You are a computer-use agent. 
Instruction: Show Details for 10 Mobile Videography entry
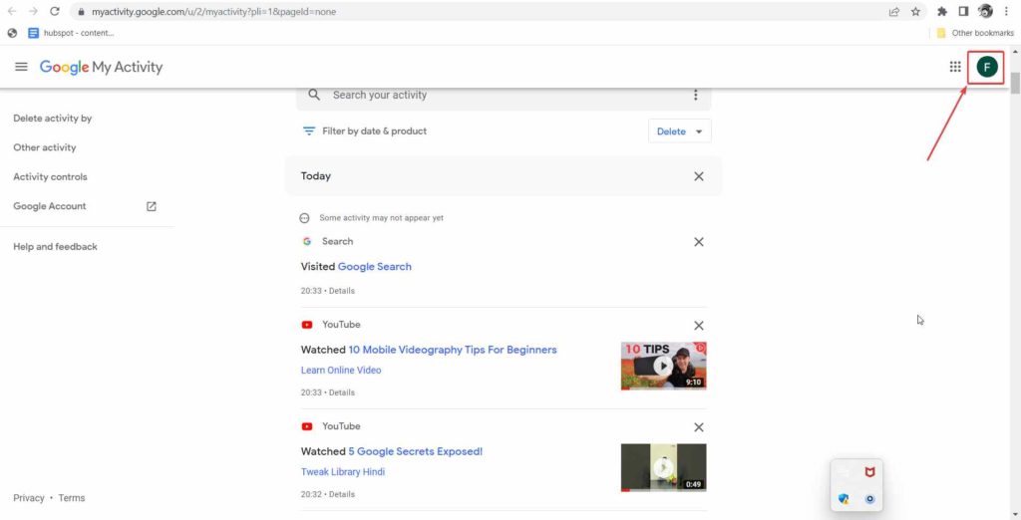(342, 392)
